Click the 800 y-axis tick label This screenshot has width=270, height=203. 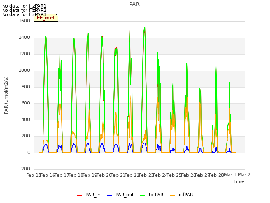[26, 87]
